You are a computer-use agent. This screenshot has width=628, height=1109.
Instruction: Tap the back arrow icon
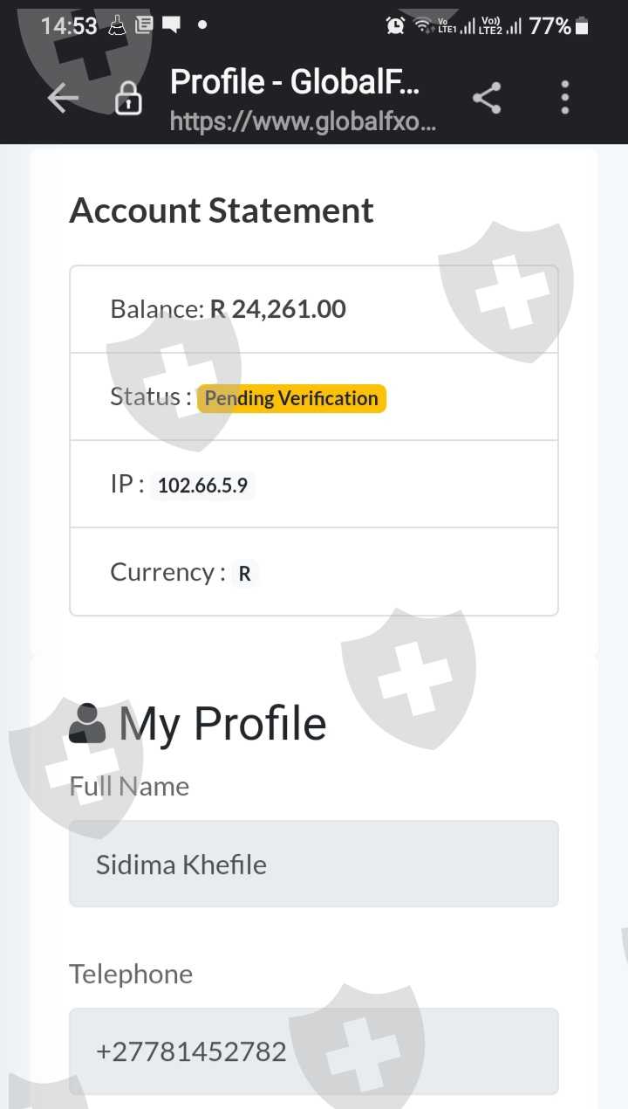point(63,98)
